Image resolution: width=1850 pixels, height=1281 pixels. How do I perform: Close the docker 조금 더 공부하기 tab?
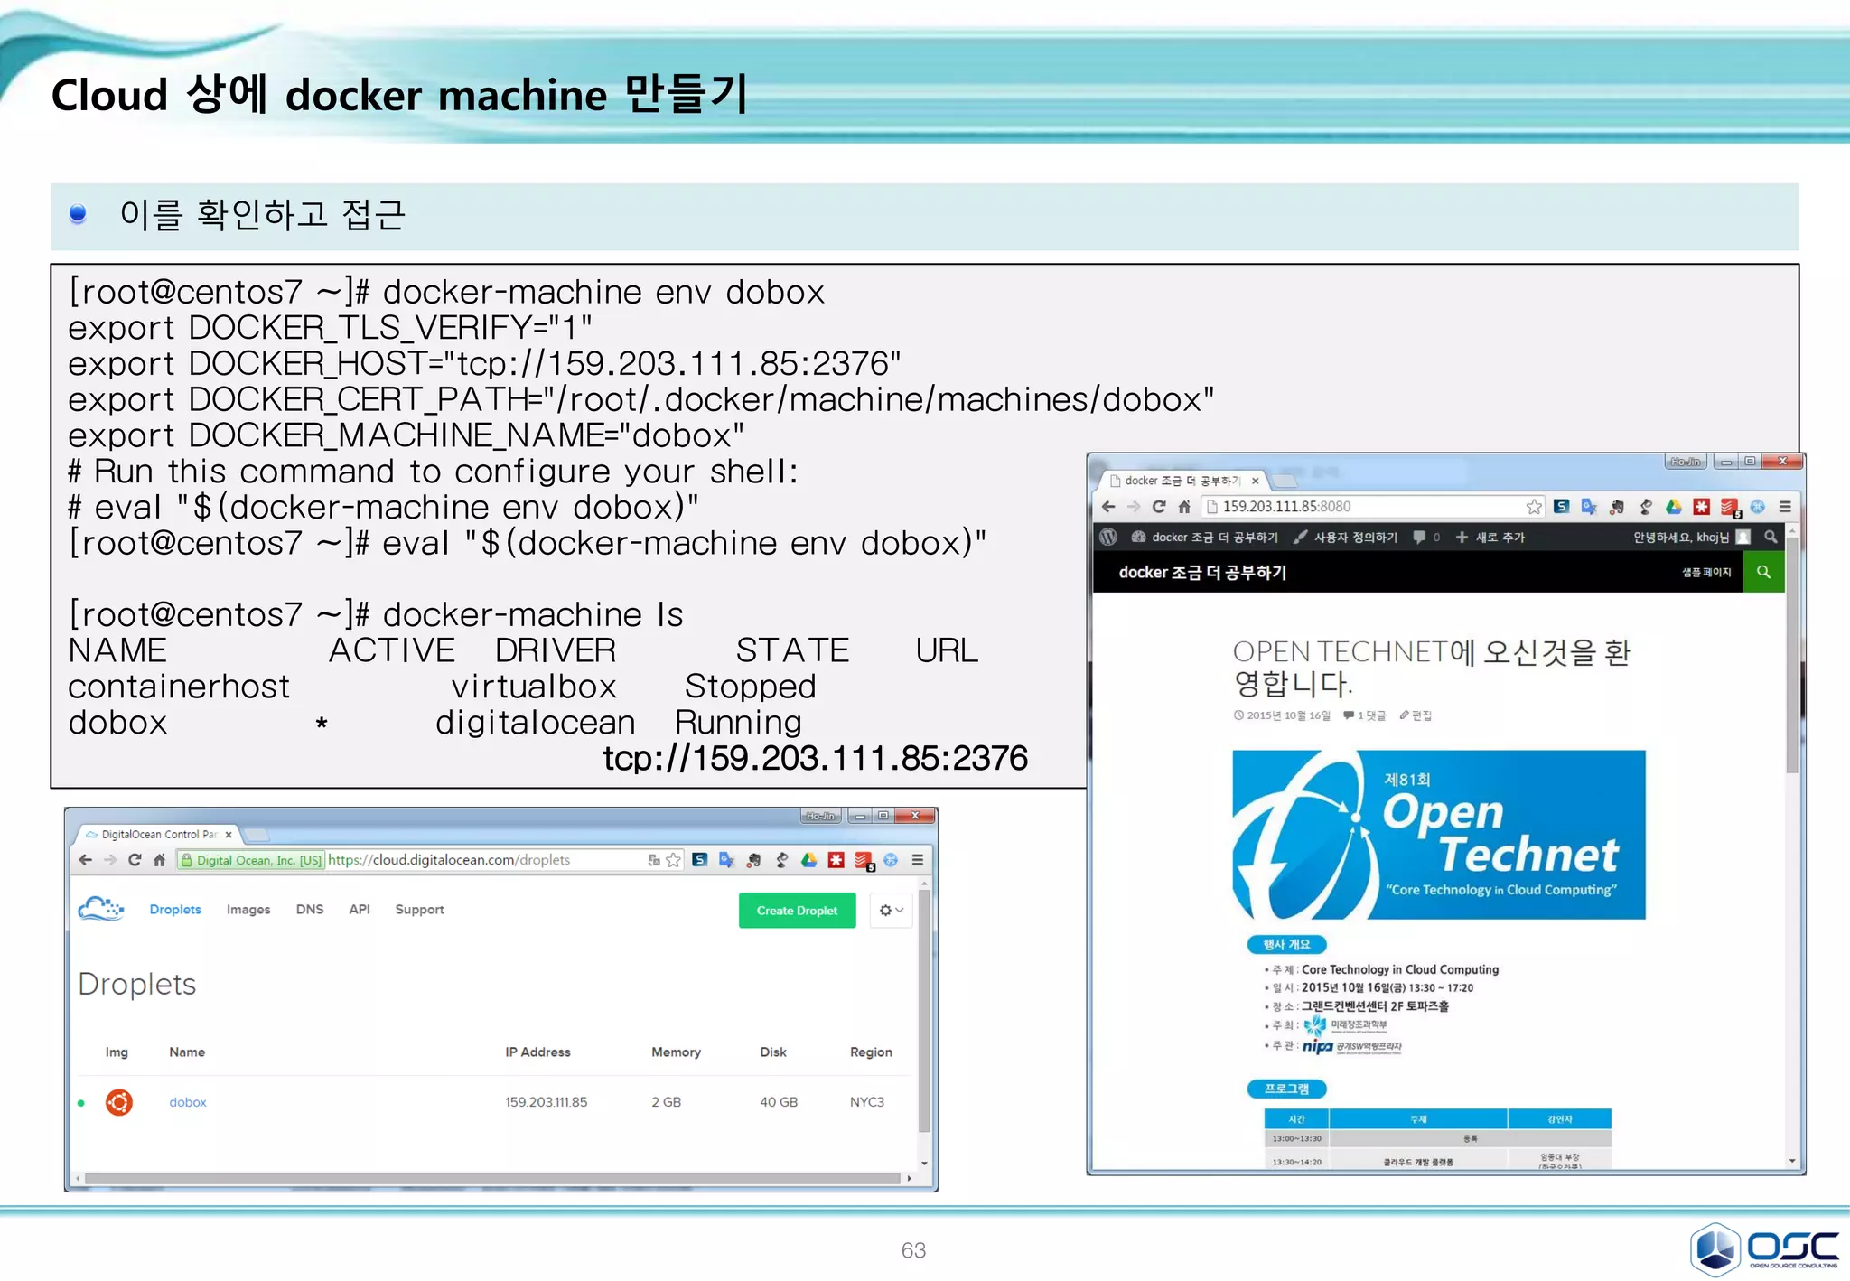[x=1255, y=481]
